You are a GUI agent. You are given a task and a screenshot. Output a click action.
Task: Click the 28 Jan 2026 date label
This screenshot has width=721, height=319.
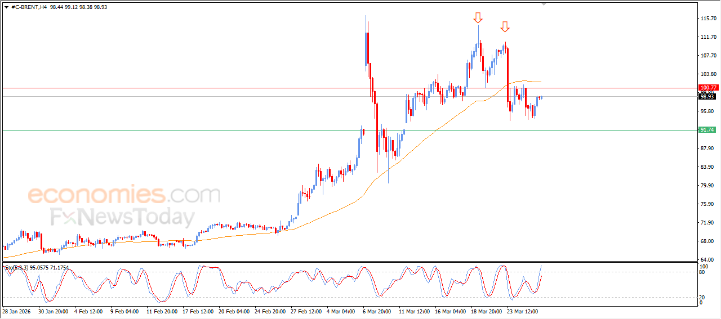(x=17, y=311)
